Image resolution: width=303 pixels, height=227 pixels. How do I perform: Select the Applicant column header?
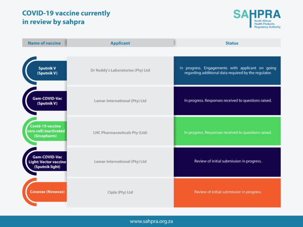[120, 43]
